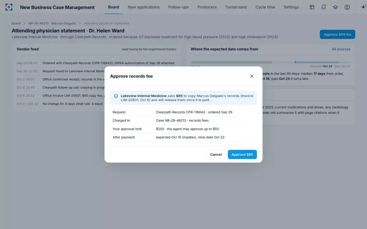Viewport: 367px width, 229px height.
Task: Click the 'After payment' label
Action: 124,137
